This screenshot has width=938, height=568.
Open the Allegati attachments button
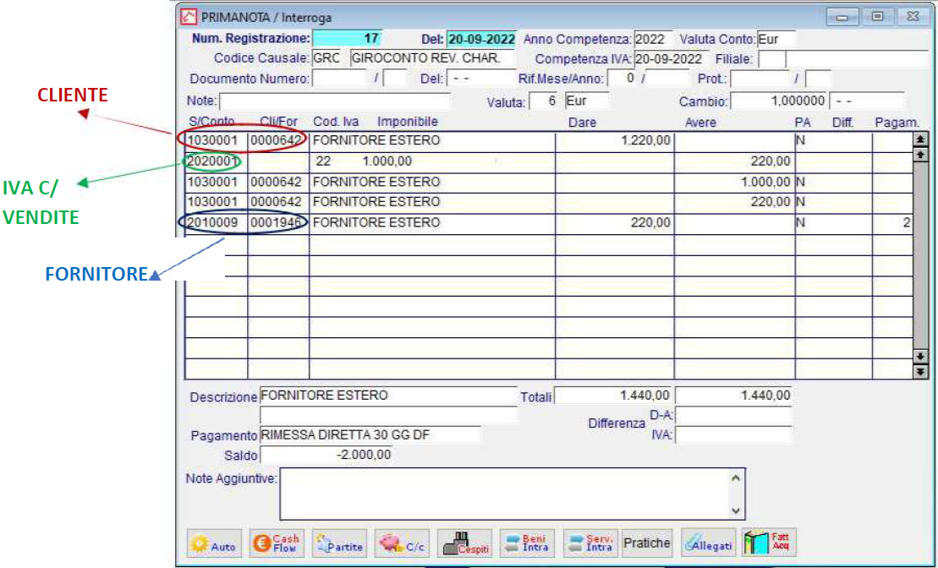click(x=708, y=543)
